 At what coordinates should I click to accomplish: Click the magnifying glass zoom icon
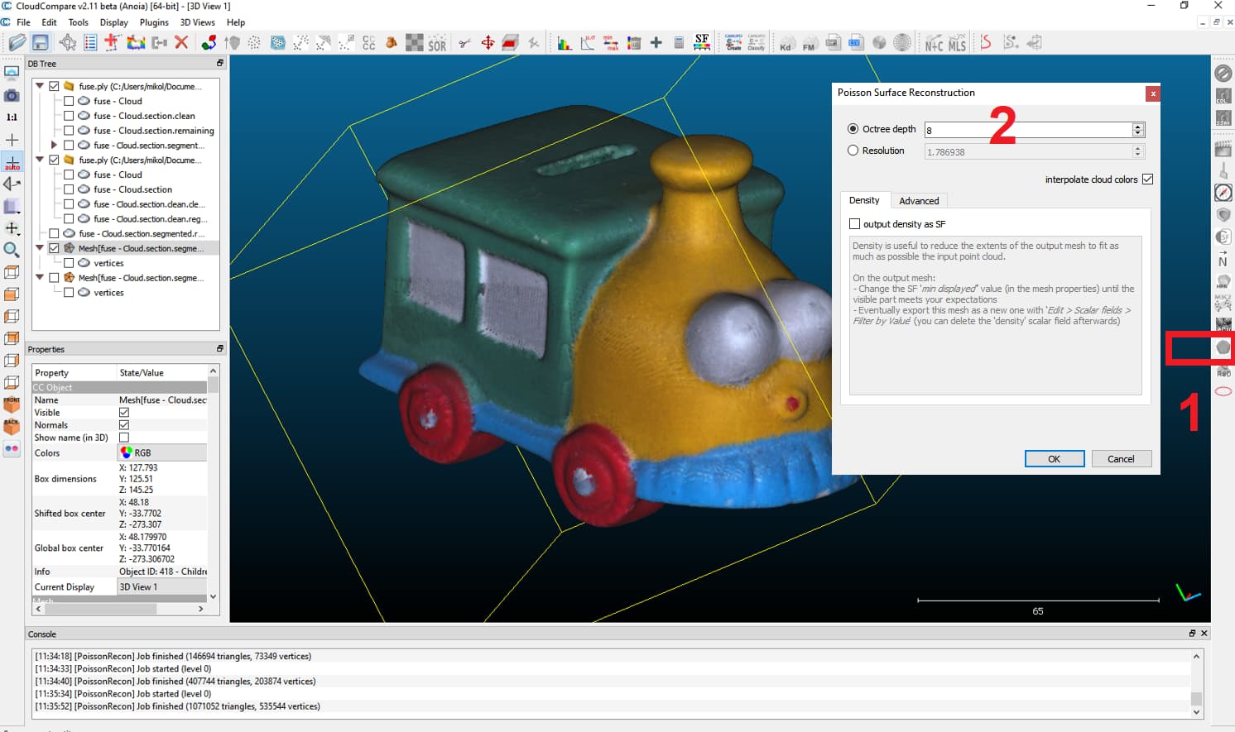[12, 250]
